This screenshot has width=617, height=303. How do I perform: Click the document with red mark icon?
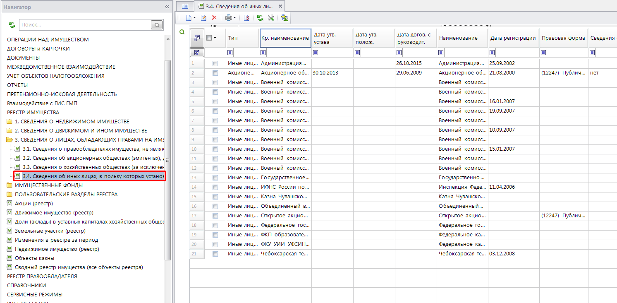click(247, 18)
